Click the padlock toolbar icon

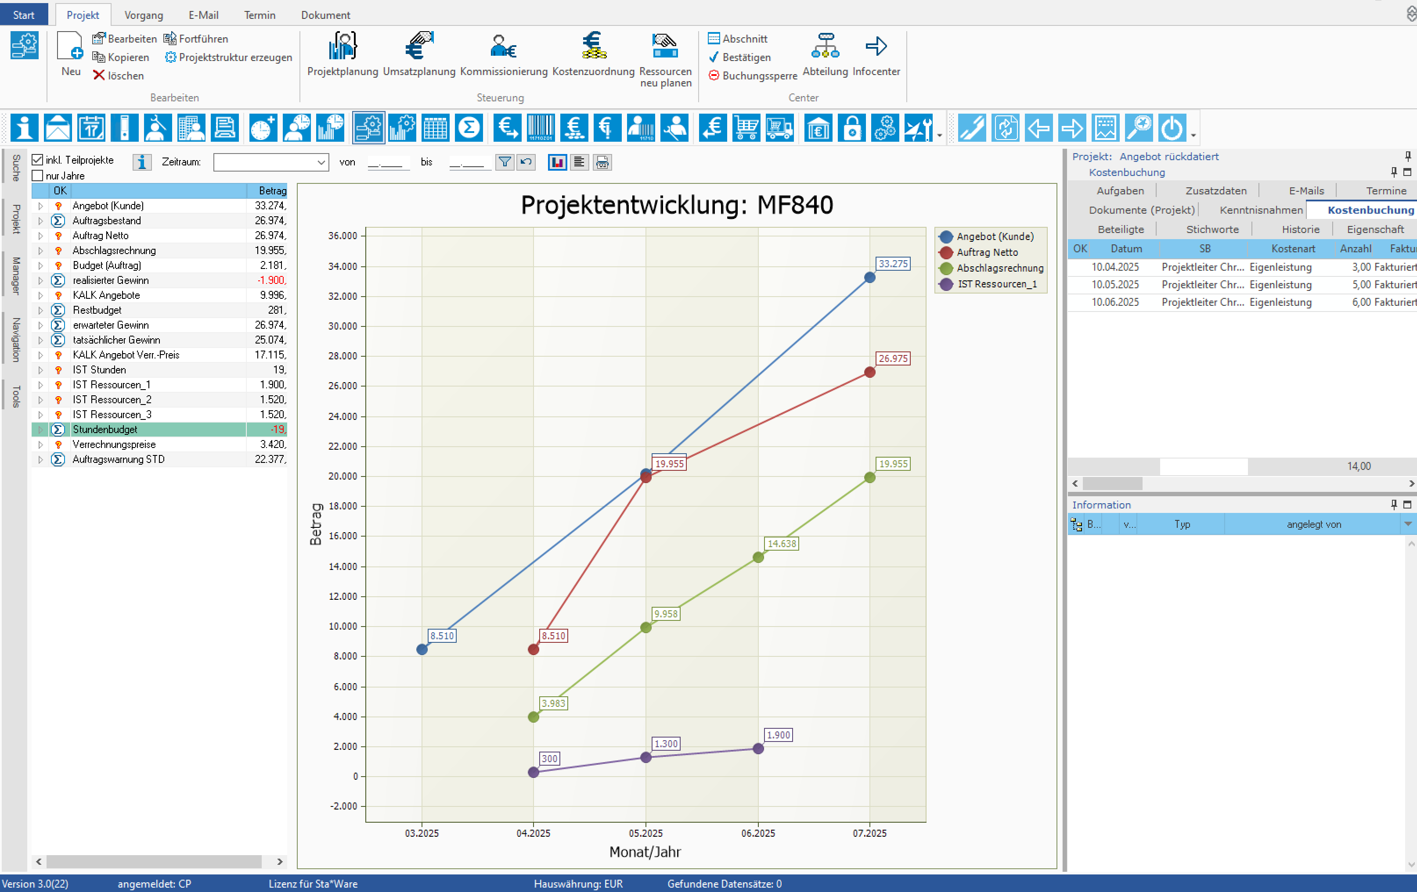851,128
